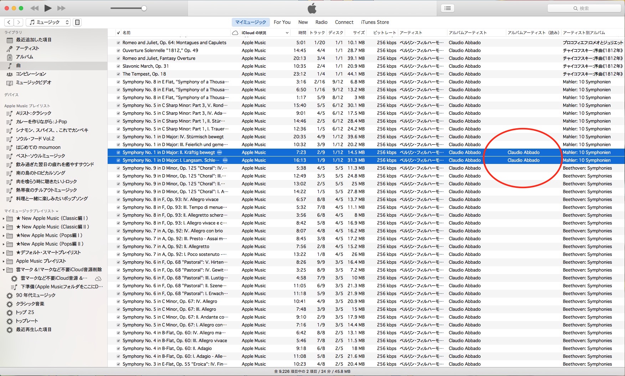Screen dimensions: 625x376
Task: Toggle checkbox for Symphony No. 4 II. Adagio
Action: 118,349
